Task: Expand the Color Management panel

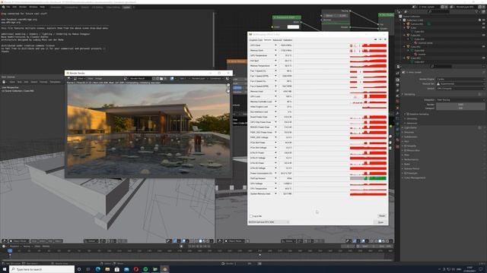Action: click(414, 177)
